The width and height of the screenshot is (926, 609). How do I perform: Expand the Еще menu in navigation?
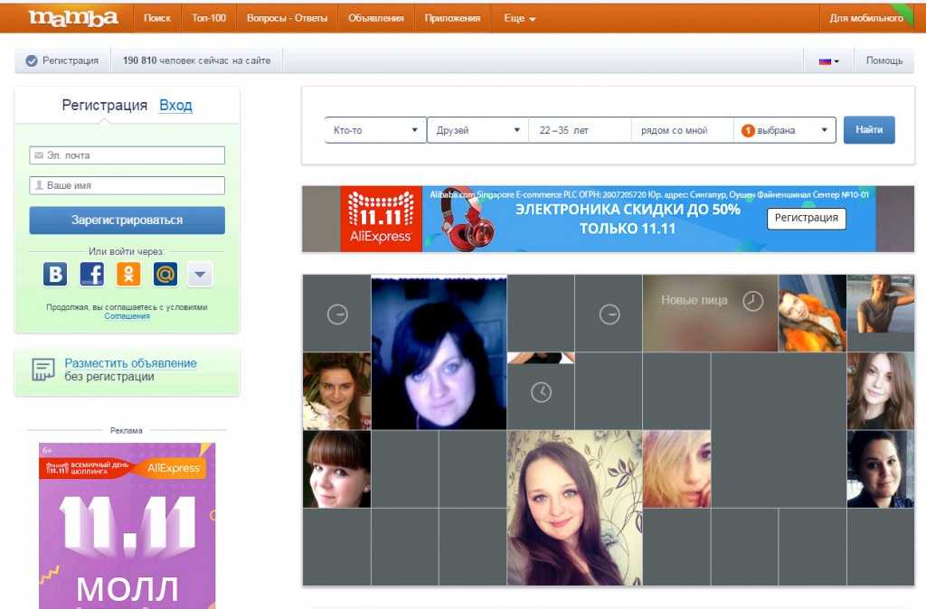tap(519, 18)
